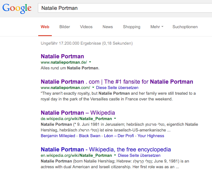Image resolution: width=212 pixels, height=172 pixels.
Task: Open the Videos search tab
Action: pos(86,27)
